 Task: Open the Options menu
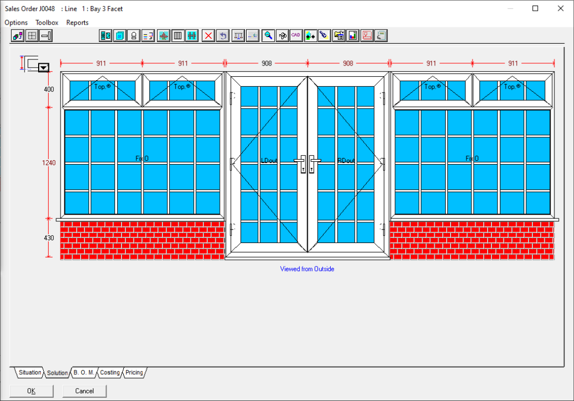(16, 22)
